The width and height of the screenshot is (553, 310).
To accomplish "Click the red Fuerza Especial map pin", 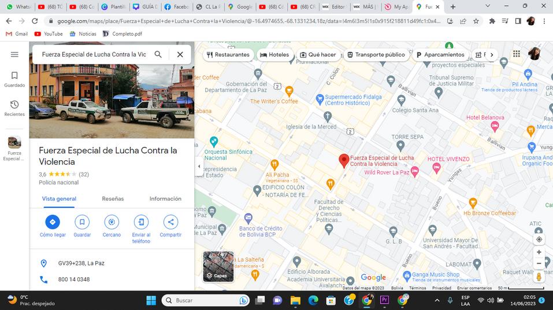I will (344, 160).
